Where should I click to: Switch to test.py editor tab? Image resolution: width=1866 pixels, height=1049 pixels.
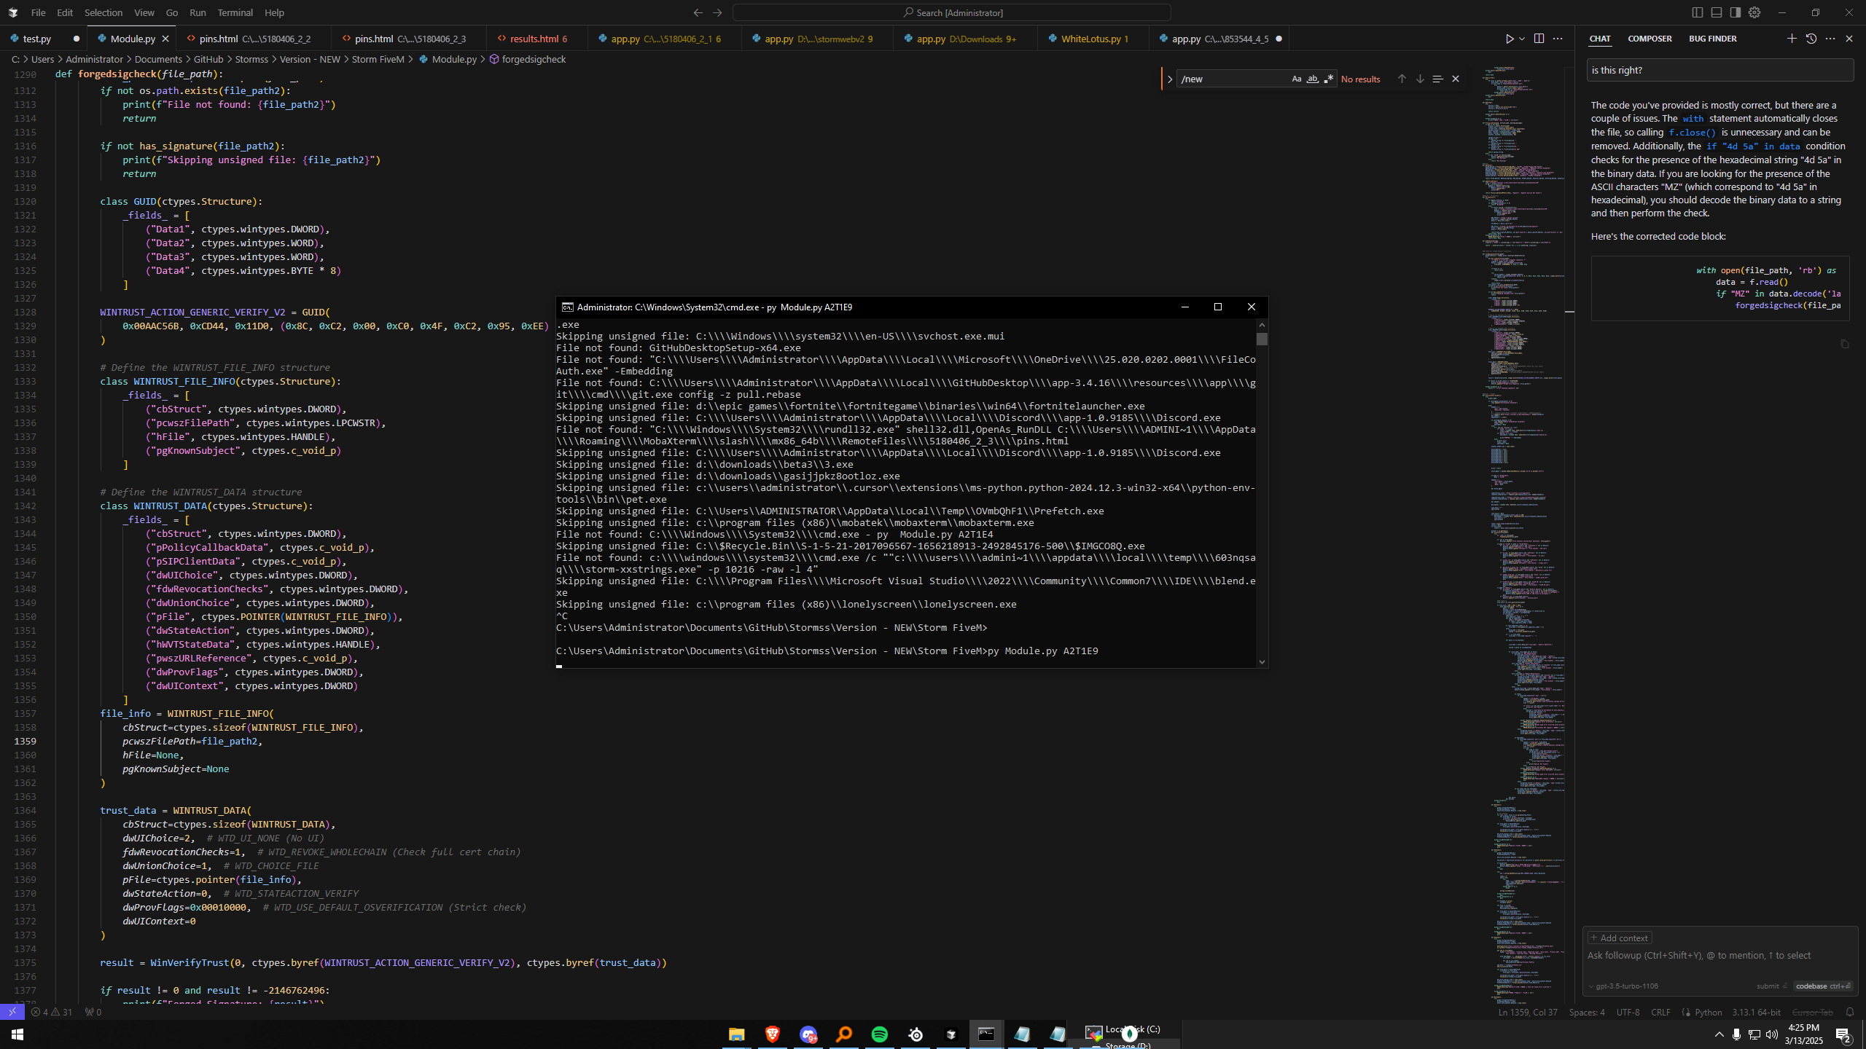tap(44, 39)
